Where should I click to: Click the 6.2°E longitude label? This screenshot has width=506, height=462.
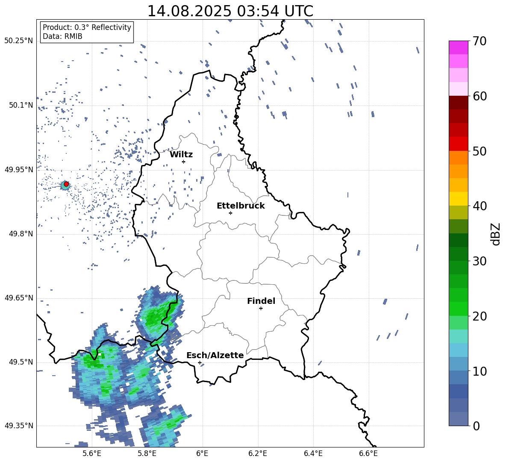coord(258,453)
